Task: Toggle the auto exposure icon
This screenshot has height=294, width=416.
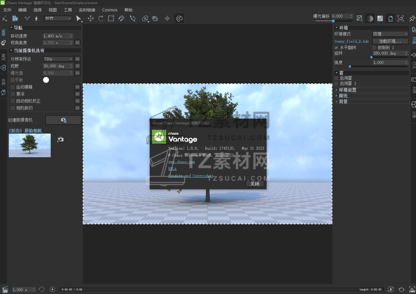Action: pos(360,19)
